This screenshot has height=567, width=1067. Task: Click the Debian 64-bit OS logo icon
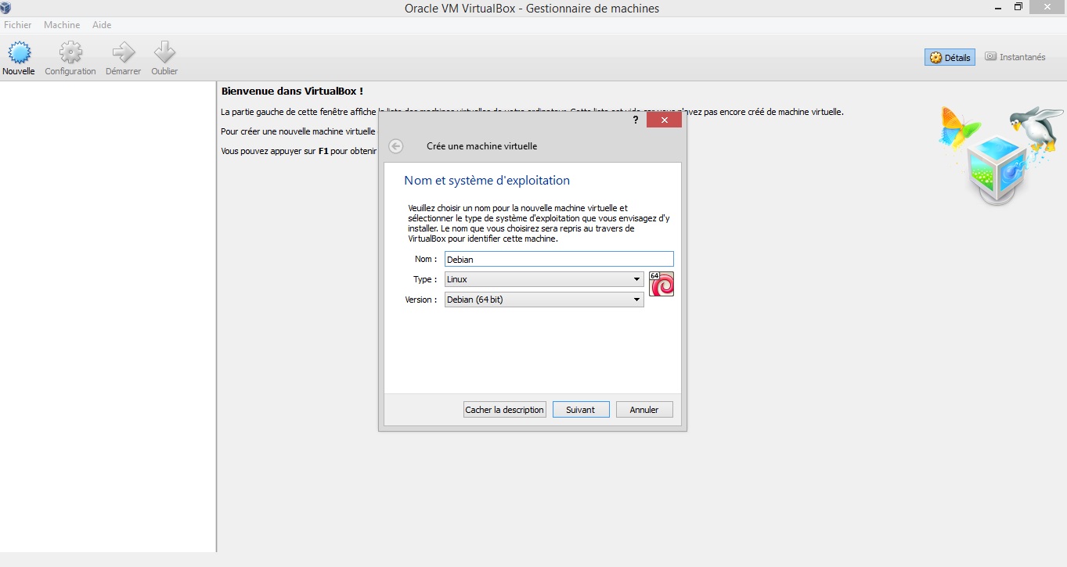pos(661,284)
